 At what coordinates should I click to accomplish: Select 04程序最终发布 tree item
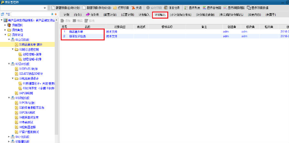point(29,117)
